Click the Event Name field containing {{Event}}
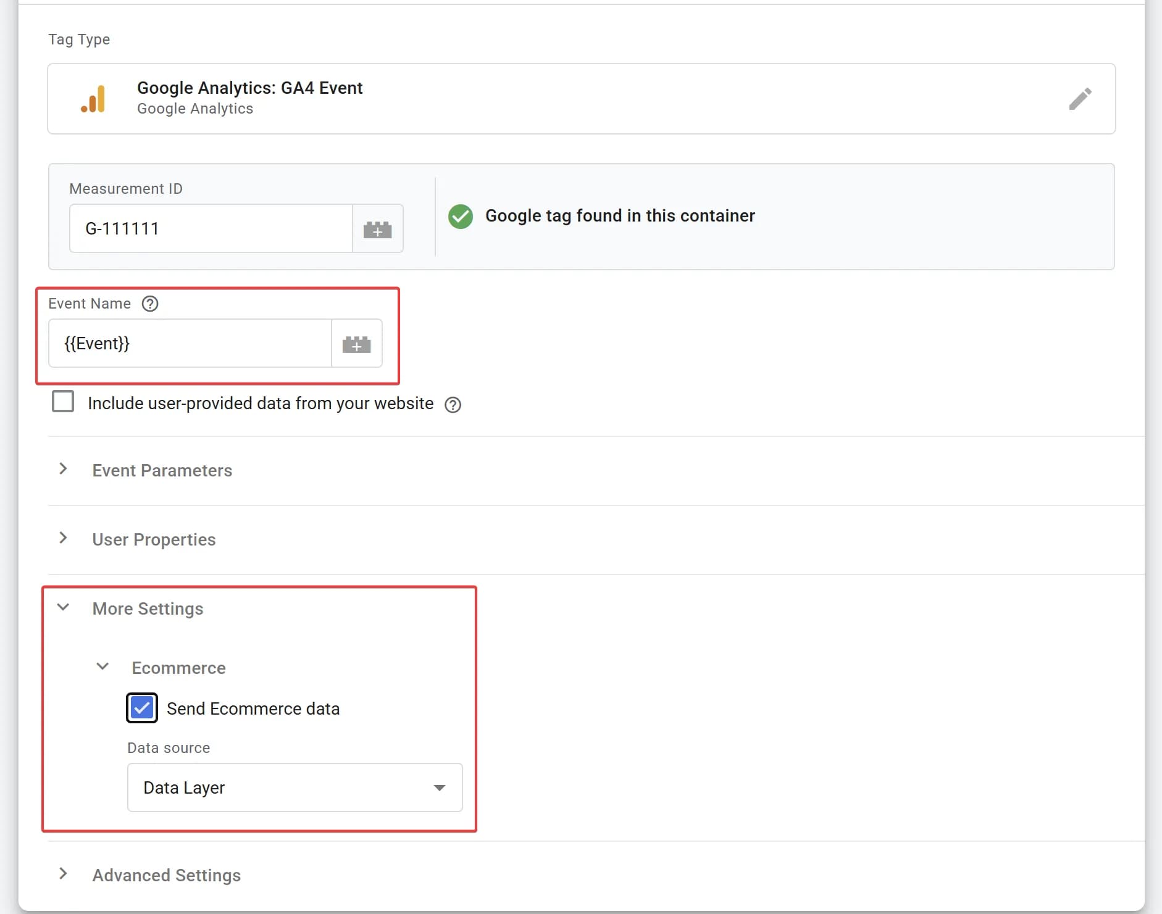This screenshot has width=1162, height=914. click(190, 344)
